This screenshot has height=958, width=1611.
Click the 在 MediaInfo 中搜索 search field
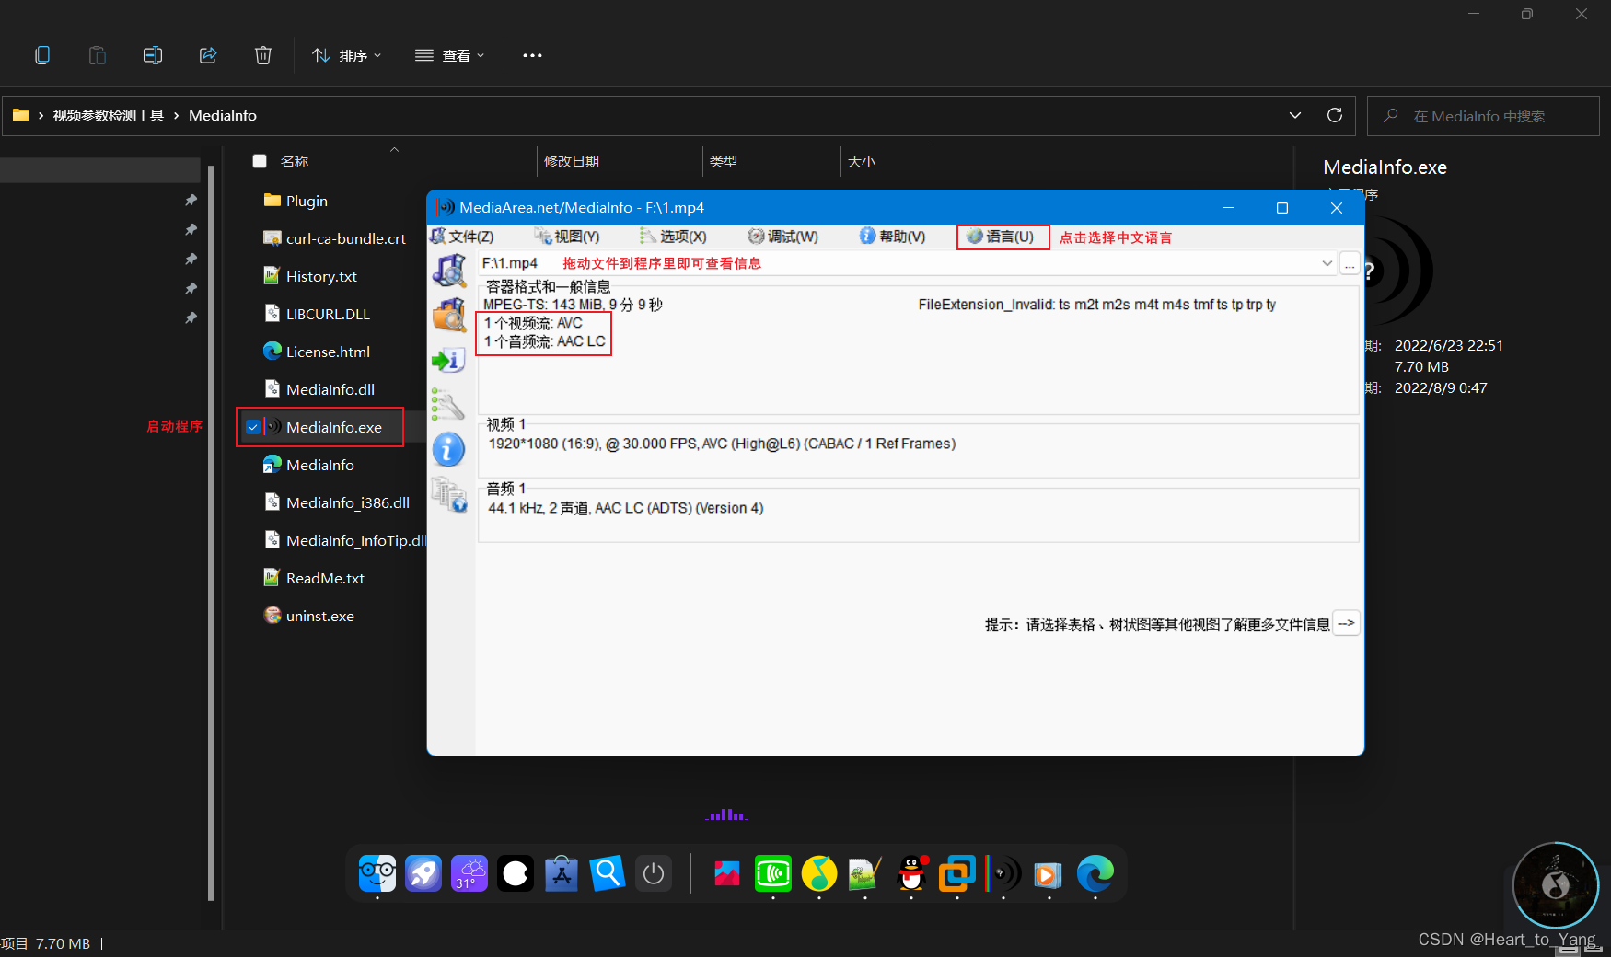point(1483,116)
